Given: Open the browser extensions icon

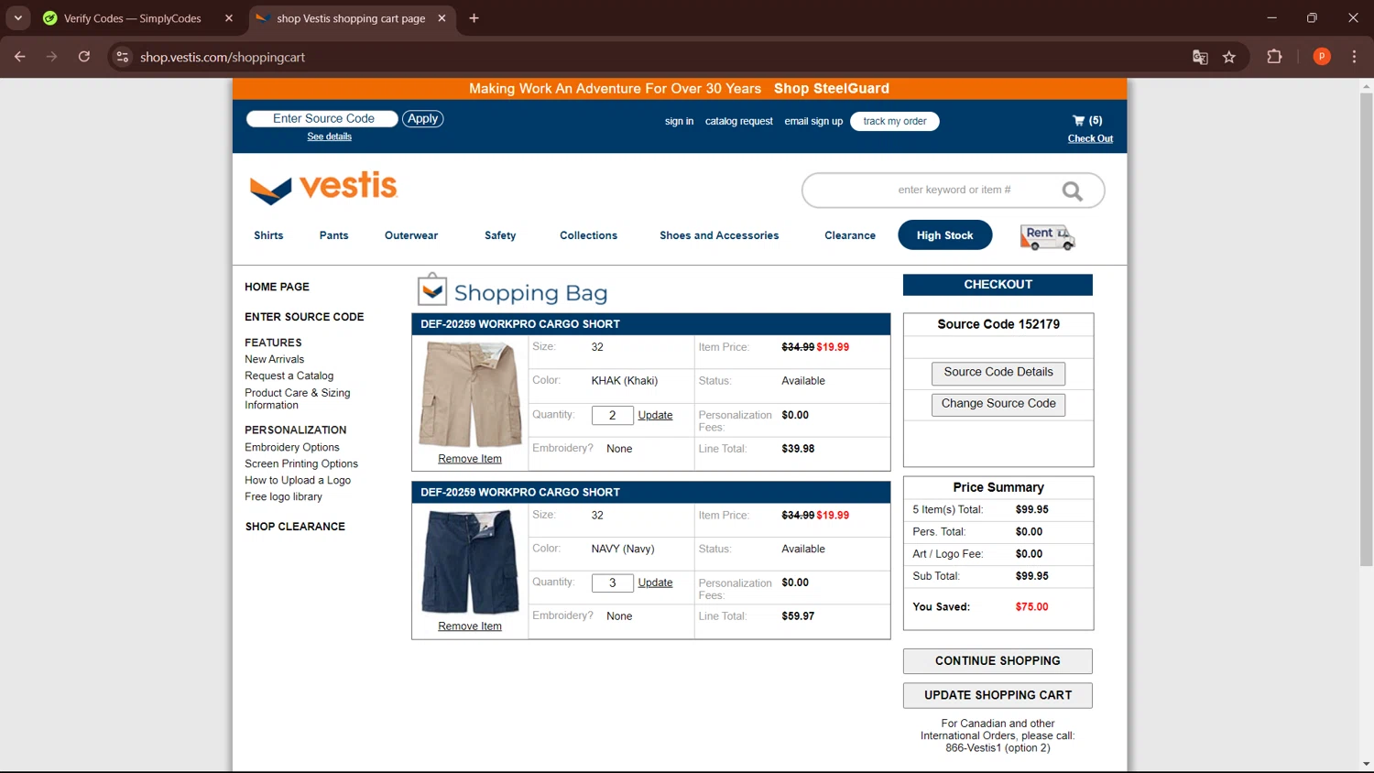Looking at the screenshot, I should click(x=1274, y=57).
